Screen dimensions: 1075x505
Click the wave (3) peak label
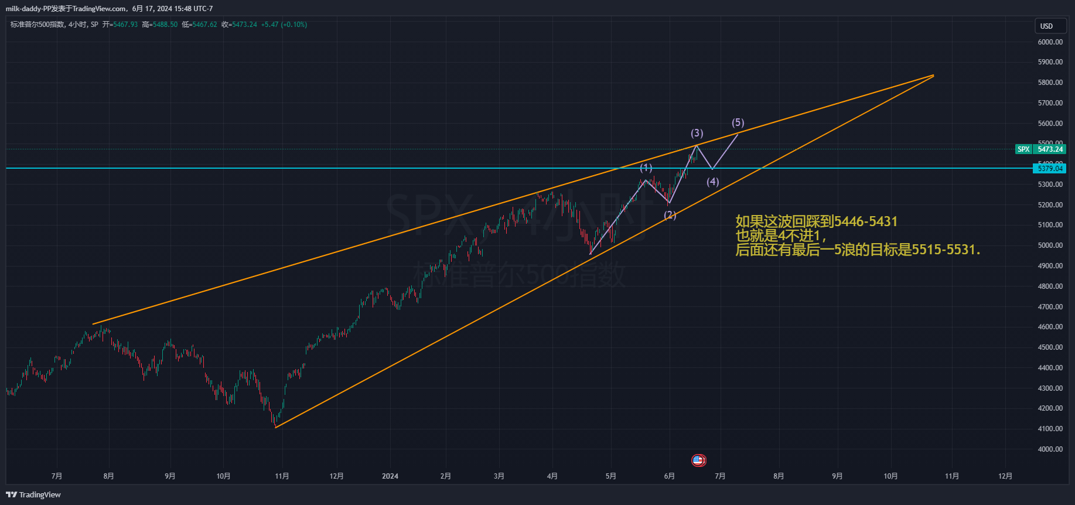click(697, 133)
